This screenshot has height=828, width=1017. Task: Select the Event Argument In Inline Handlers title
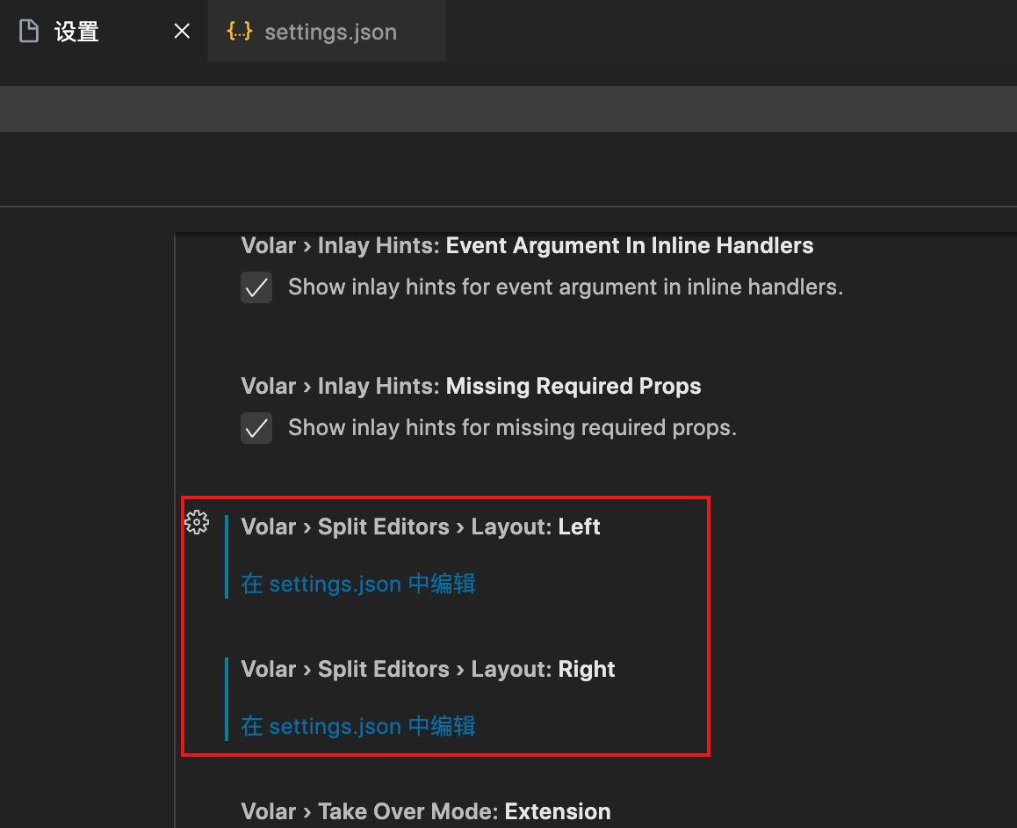(527, 246)
